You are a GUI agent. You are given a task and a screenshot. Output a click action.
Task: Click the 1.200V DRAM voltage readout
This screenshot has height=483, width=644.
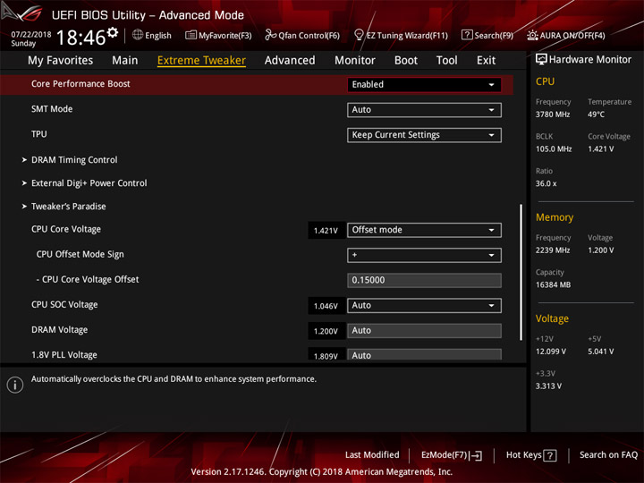[326, 332]
